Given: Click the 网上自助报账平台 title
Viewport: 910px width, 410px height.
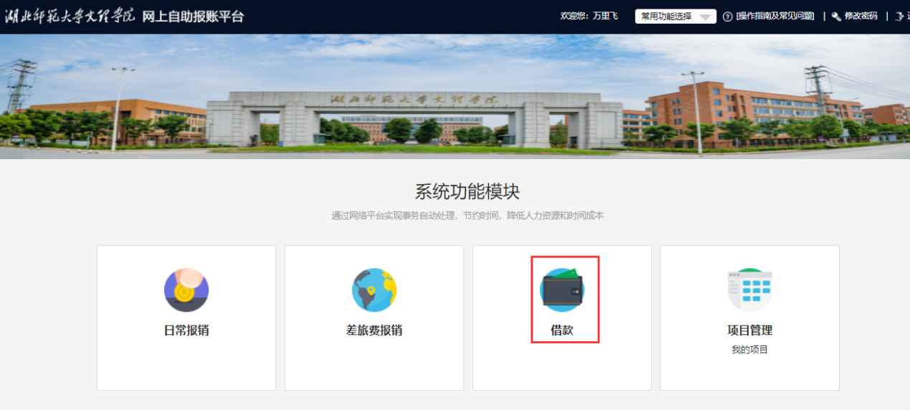Looking at the screenshot, I should coord(194,16).
